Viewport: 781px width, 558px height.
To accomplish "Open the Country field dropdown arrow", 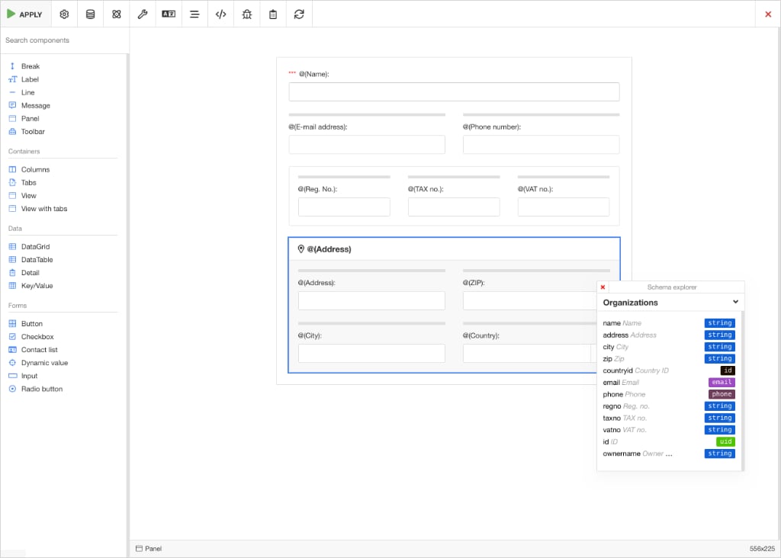I will coord(594,353).
